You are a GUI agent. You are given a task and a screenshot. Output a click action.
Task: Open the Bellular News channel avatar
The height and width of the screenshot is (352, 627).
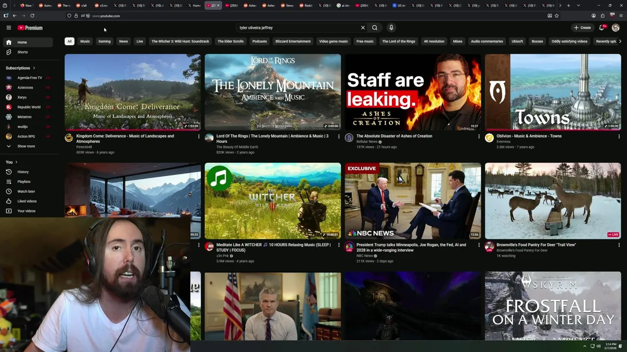pyautogui.click(x=349, y=138)
